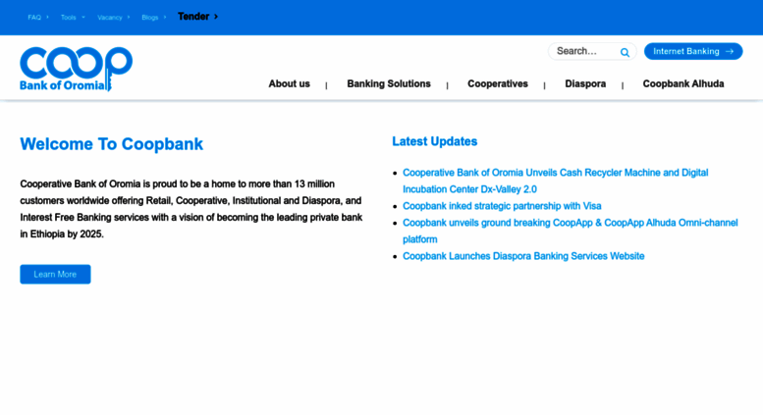
Task: Open the Diaspora menu
Action: tap(585, 83)
